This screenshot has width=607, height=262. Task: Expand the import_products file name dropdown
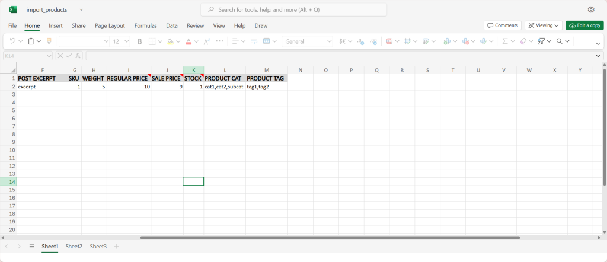81,9
